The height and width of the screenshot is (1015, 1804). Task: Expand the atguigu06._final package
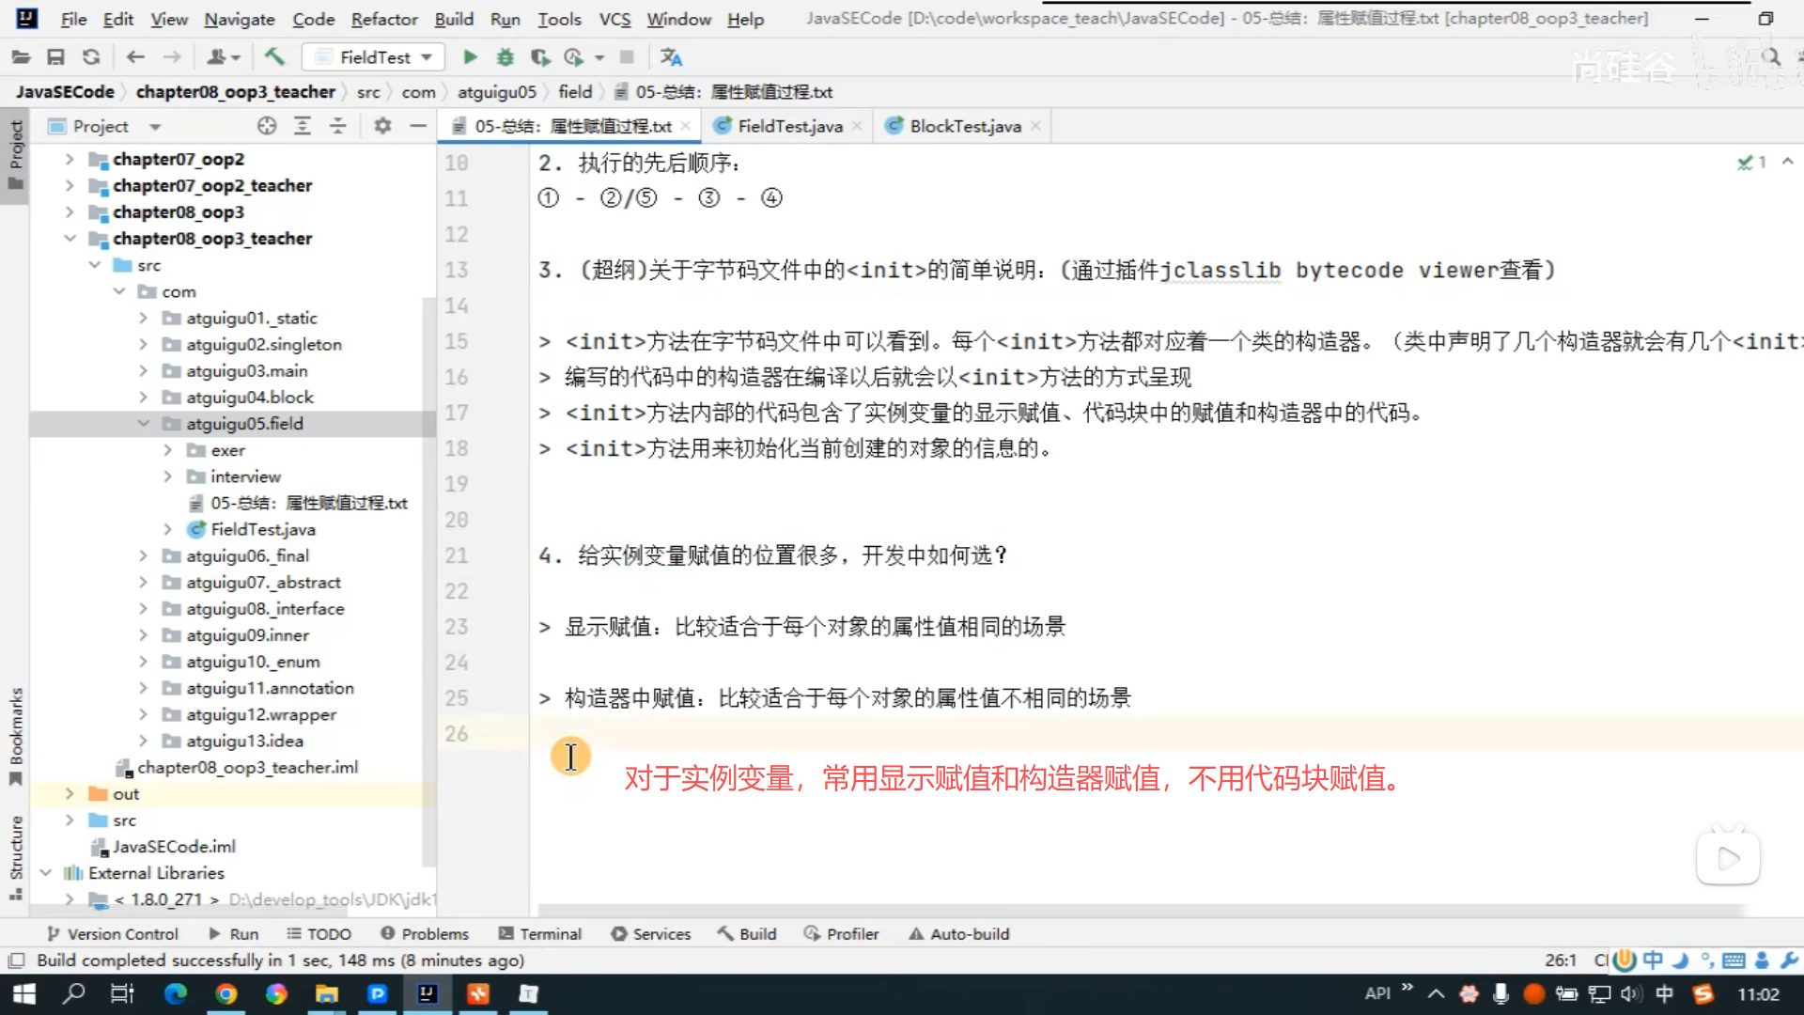pos(144,556)
